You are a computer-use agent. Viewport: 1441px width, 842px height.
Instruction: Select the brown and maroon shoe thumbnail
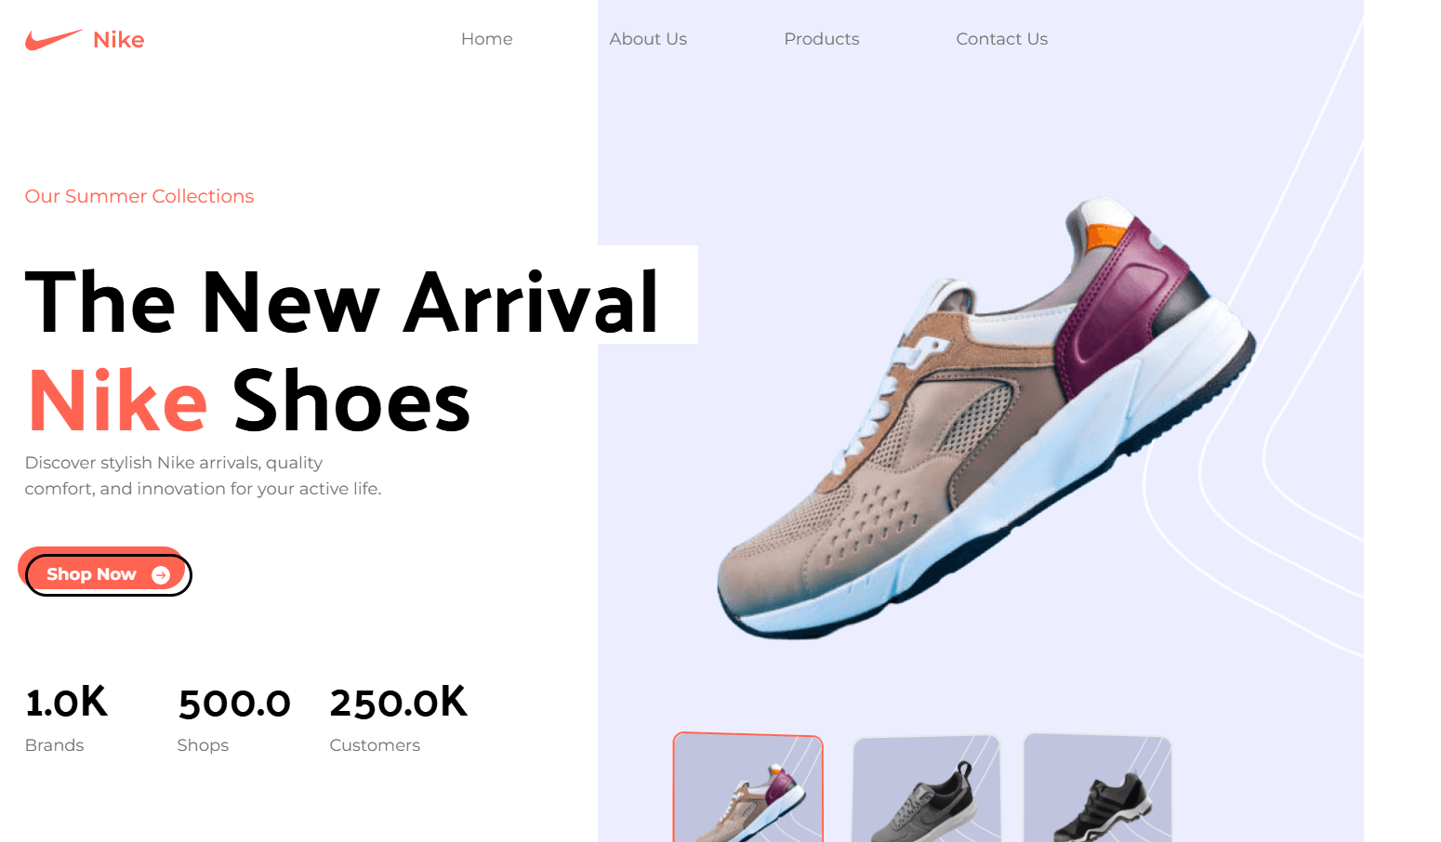click(x=748, y=787)
